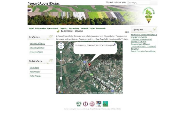Click the map zoom-in plus button
The width and height of the screenshot is (181, 115).
coord(61,52)
